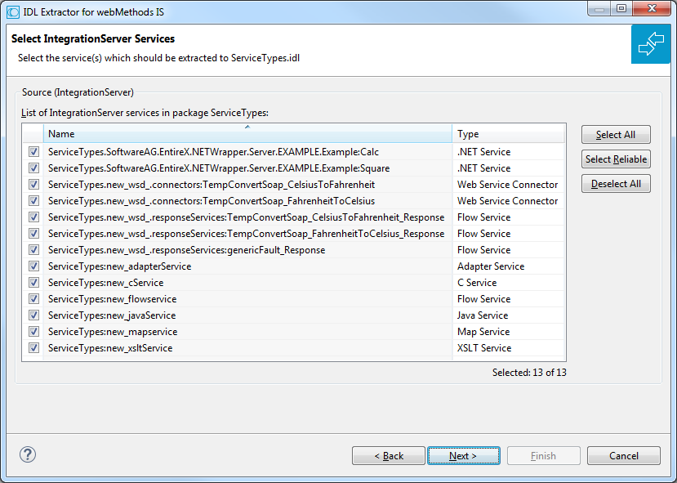
Task: Uncheck the new_flowservice checkbox
Action: click(x=33, y=299)
